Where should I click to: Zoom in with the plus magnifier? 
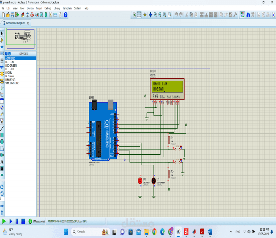(155, 15)
